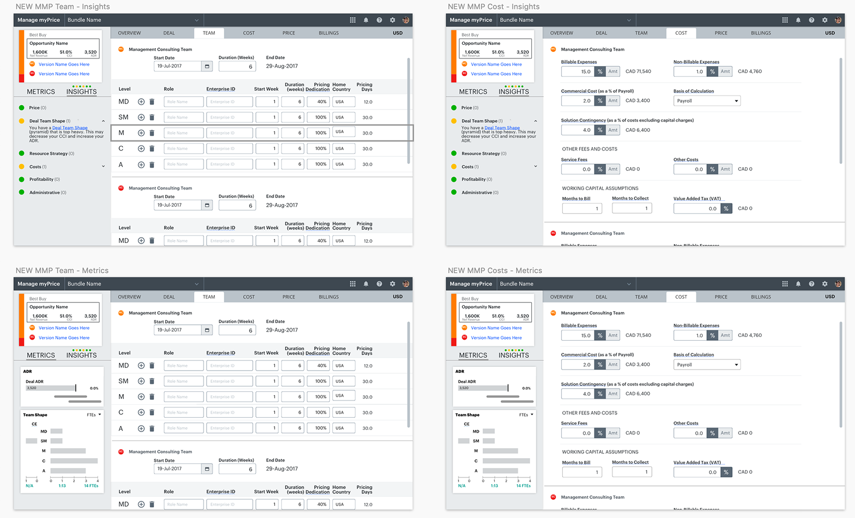Open Payroll dropdown in Cost Insights
Screen dimensions: 855x518
click(x=707, y=101)
